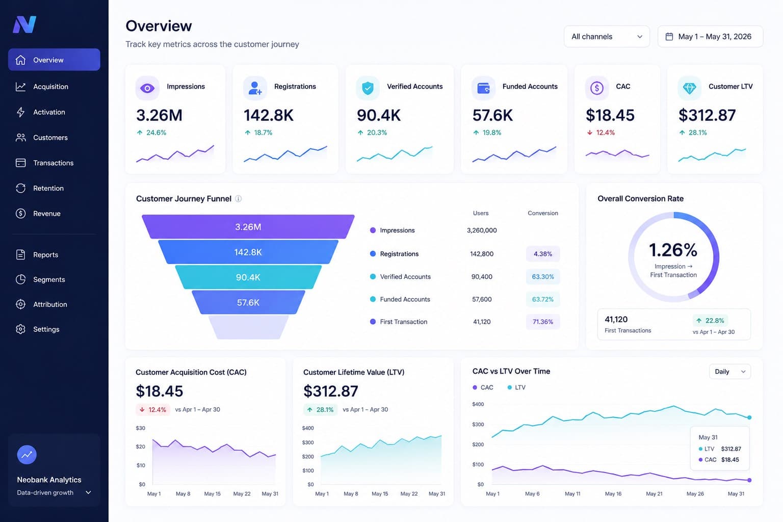Click the 24.6% growth on Impressions card
Viewport: 783px width, 522px height.
(151, 133)
